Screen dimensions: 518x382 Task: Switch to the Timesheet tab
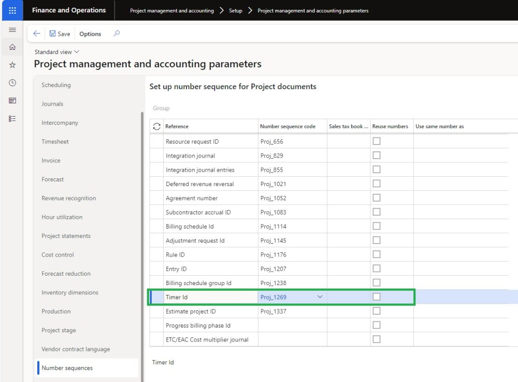pyautogui.click(x=55, y=142)
